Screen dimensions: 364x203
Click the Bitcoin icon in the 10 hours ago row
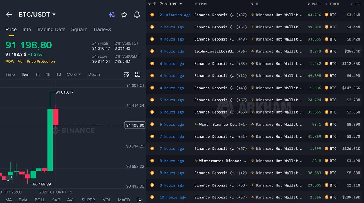152,197
